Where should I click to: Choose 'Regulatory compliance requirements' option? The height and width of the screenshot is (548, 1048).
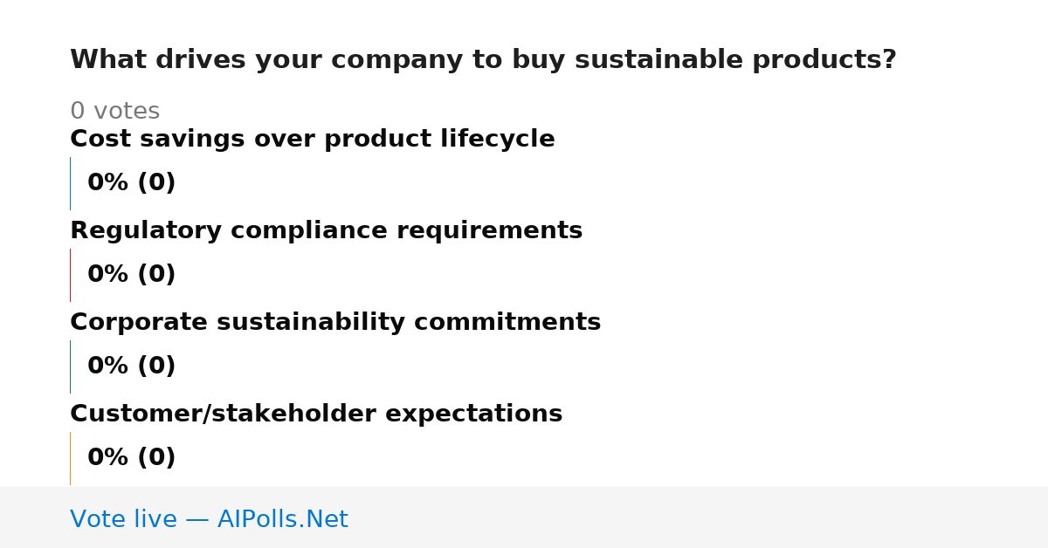[x=326, y=231]
